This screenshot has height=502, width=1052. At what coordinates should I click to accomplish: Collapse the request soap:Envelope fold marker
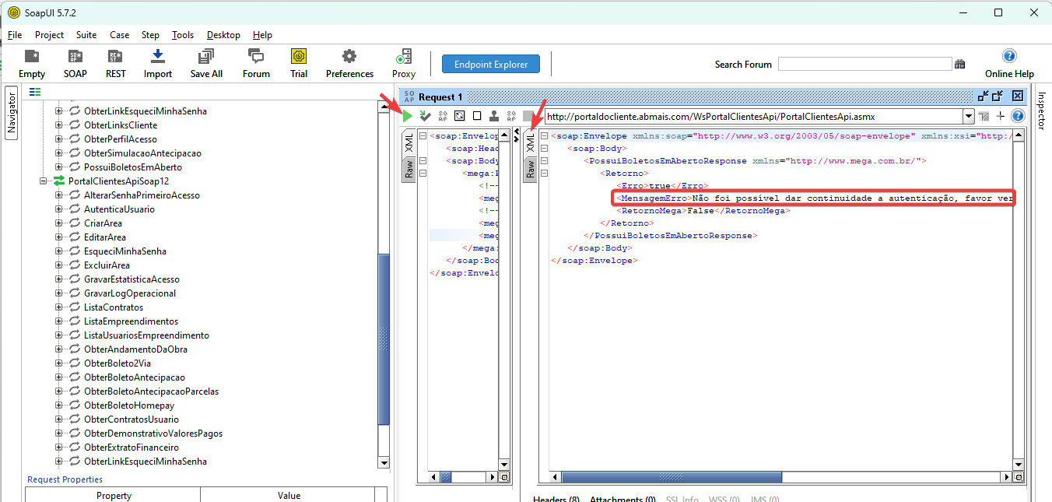tap(423, 136)
